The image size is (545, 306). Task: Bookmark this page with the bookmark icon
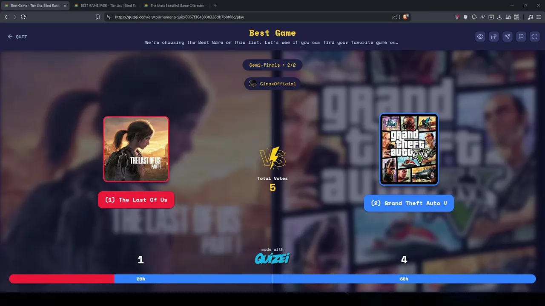click(x=98, y=17)
